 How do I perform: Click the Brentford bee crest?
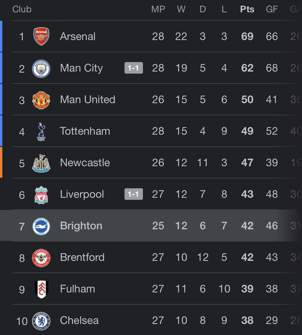[x=41, y=258]
